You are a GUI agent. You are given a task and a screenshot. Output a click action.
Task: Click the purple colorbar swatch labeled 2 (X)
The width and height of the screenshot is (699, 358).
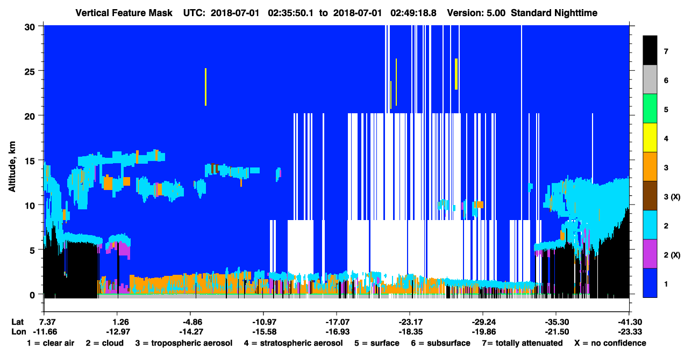coord(650,254)
